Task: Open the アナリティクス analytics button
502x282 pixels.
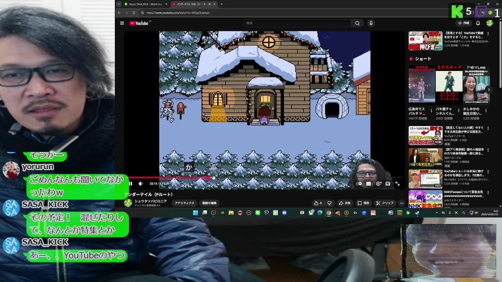Action: (184, 203)
